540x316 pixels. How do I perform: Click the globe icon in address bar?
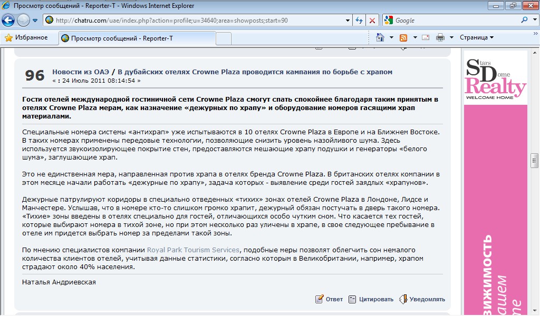[49, 20]
